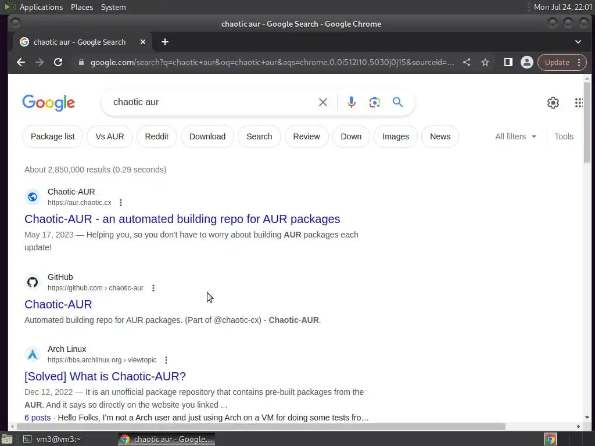The height and width of the screenshot is (446, 595).
Task: Click chaotic aur Chrome taskbar entry
Action: (x=167, y=439)
